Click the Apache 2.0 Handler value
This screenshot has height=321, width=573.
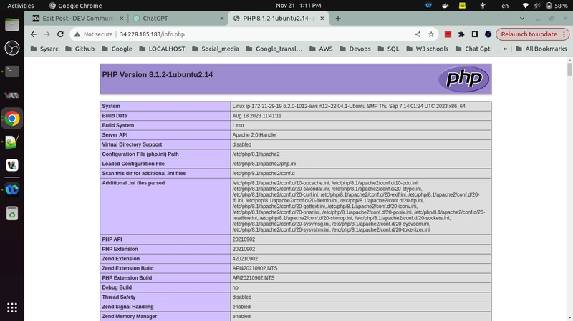pos(255,135)
